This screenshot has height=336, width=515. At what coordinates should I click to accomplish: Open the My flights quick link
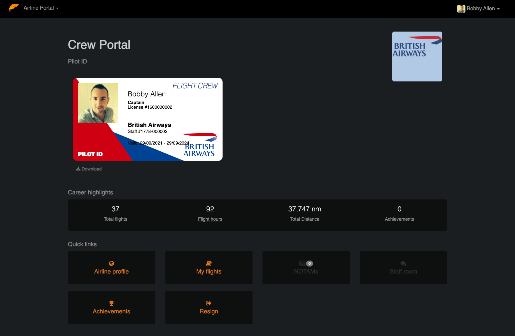point(209,268)
